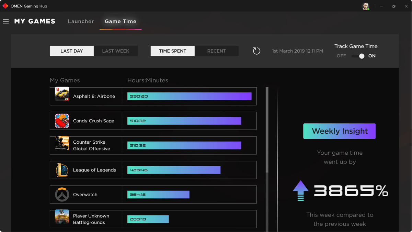Click the Asphalt 8 550:20 time bar
The image size is (412, 232).
pos(189,96)
